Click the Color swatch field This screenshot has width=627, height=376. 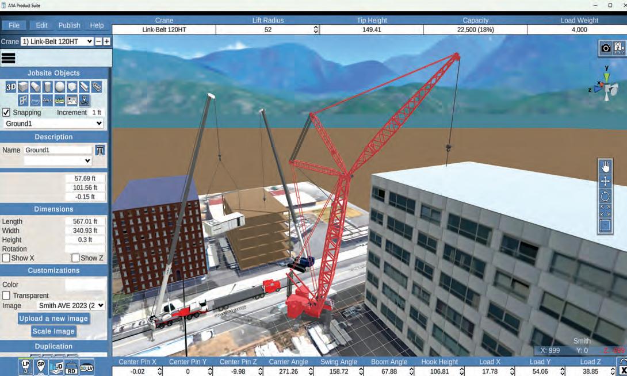86,285
